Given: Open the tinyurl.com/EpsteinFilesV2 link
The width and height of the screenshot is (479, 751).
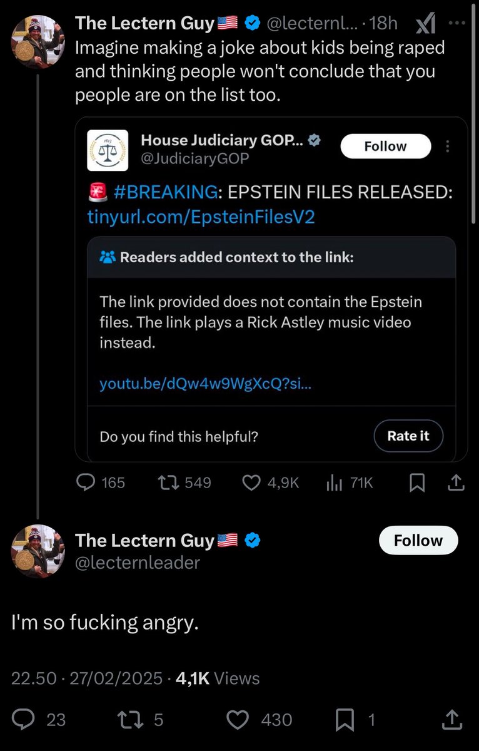Looking at the screenshot, I should (201, 216).
